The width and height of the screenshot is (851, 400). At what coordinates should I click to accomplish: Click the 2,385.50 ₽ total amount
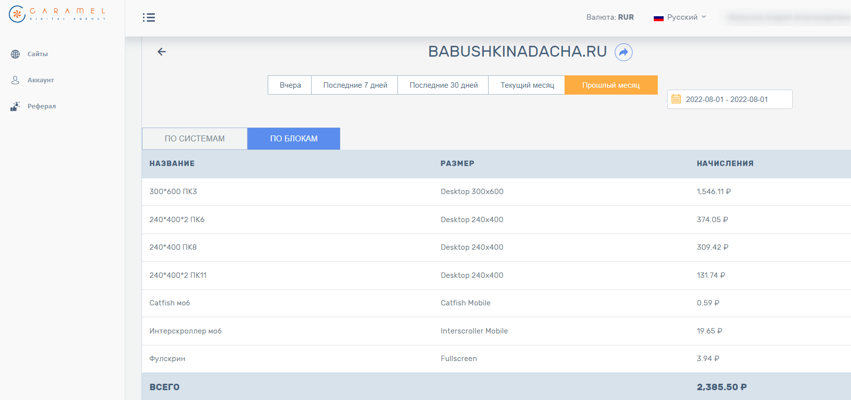click(x=722, y=387)
